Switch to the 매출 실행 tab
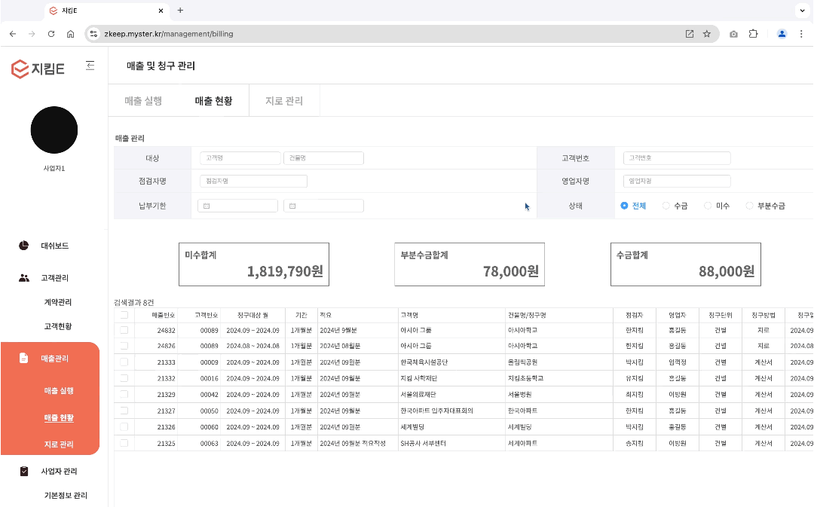Image resolution: width=814 pixels, height=507 pixels. (x=143, y=101)
